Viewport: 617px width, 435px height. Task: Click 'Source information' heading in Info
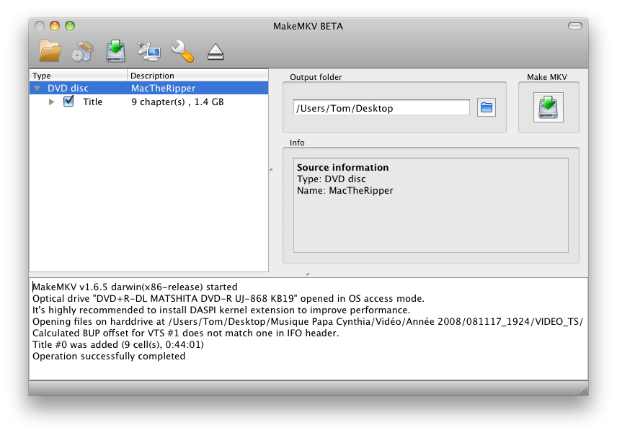(x=342, y=167)
